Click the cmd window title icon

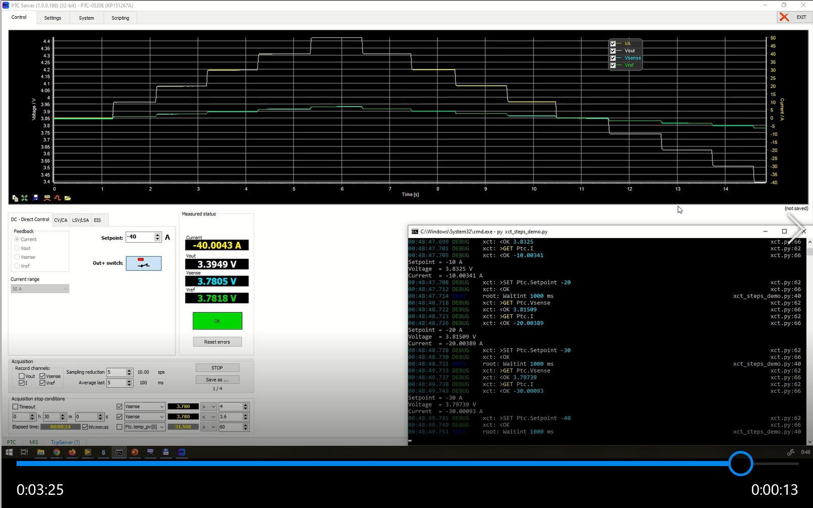tap(415, 232)
